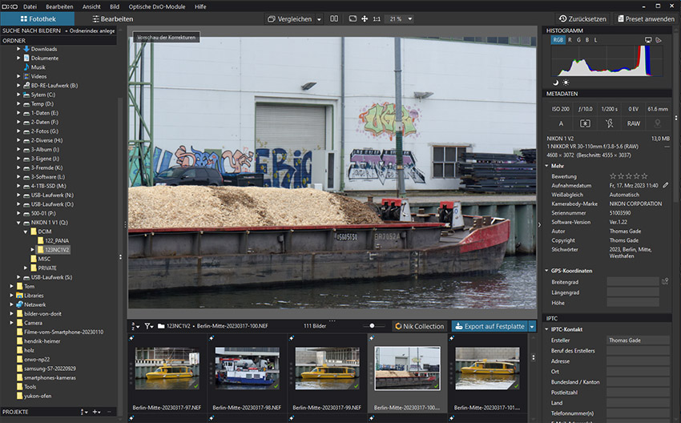Click the shadow clipping moon icon

554,82
